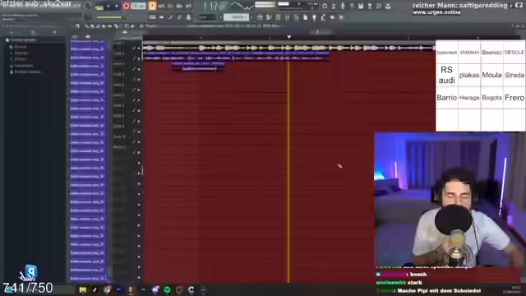Select the Current project tree item
The image size is (526, 296).
click(x=23, y=40)
